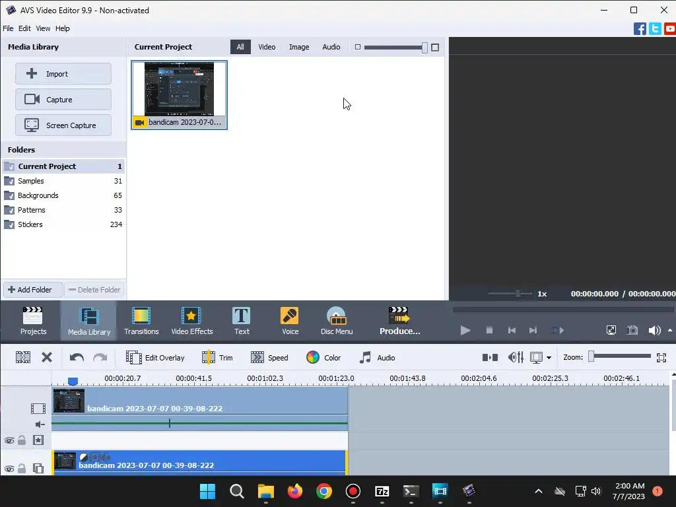Open the Edit menu
The width and height of the screenshot is (676, 507).
pos(24,28)
